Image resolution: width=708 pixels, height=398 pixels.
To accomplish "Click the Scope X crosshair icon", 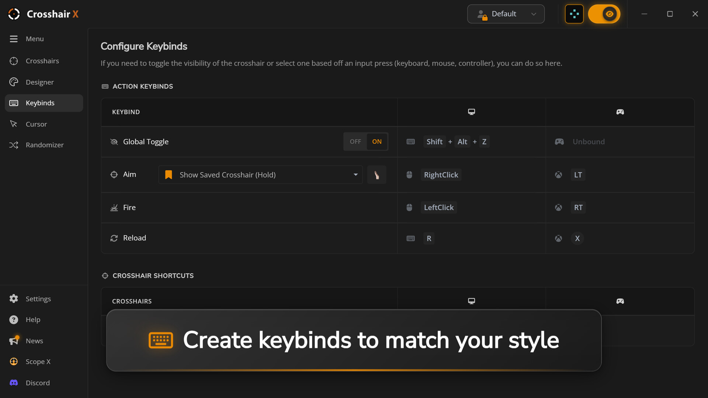I will (14, 362).
